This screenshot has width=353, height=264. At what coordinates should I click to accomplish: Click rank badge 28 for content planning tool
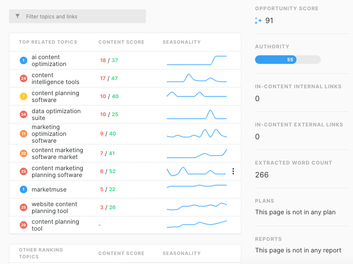pos(24,225)
